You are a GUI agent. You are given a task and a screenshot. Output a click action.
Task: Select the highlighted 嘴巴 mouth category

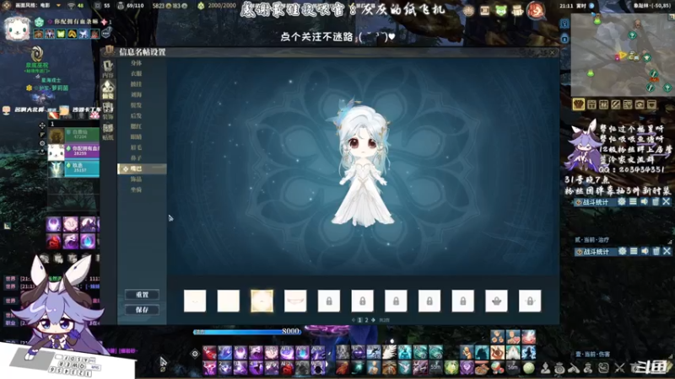[x=142, y=169]
